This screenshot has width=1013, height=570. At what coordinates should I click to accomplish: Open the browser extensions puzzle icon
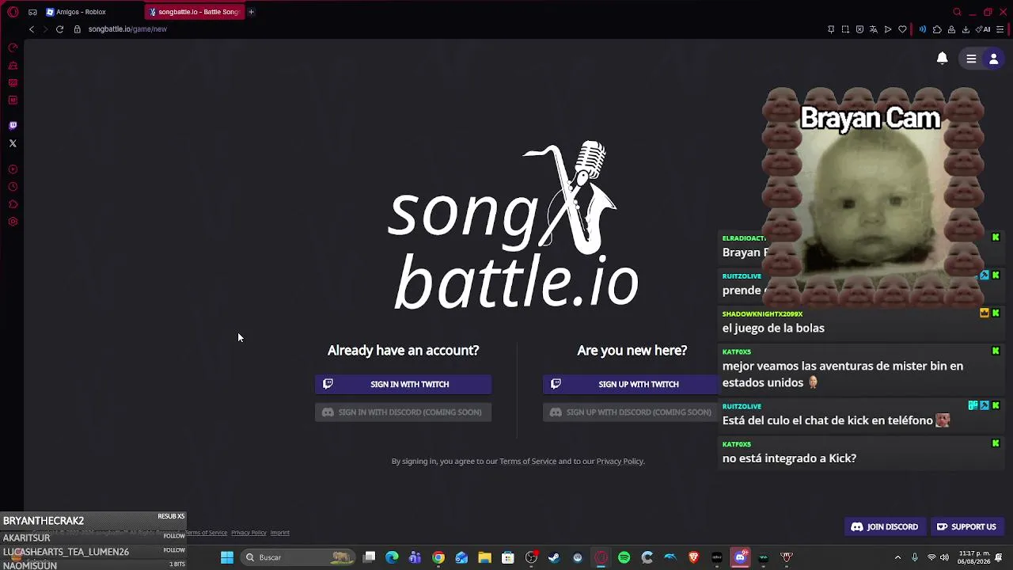tap(937, 29)
